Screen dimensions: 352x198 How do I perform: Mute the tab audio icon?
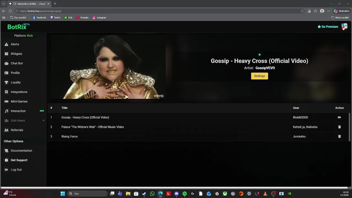tap(15, 4)
